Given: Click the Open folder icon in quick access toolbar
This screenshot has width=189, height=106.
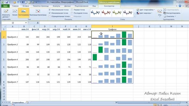Looking at the screenshot, I should [x=14, y=2].
